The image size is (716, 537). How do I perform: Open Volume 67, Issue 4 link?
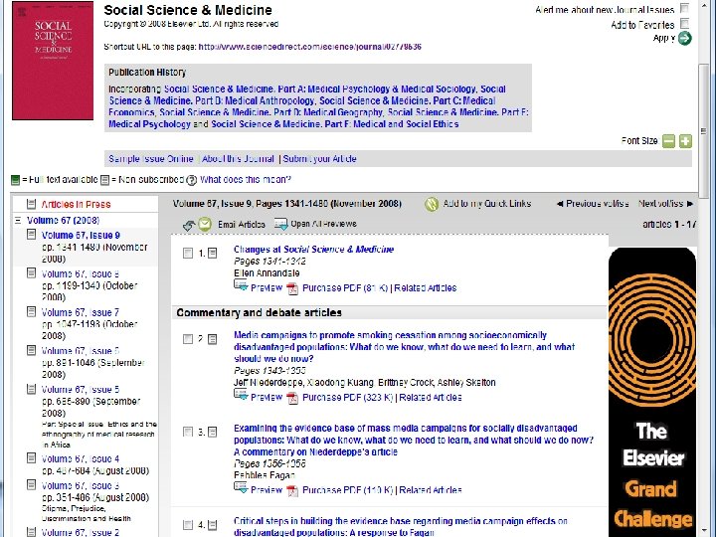81,458
